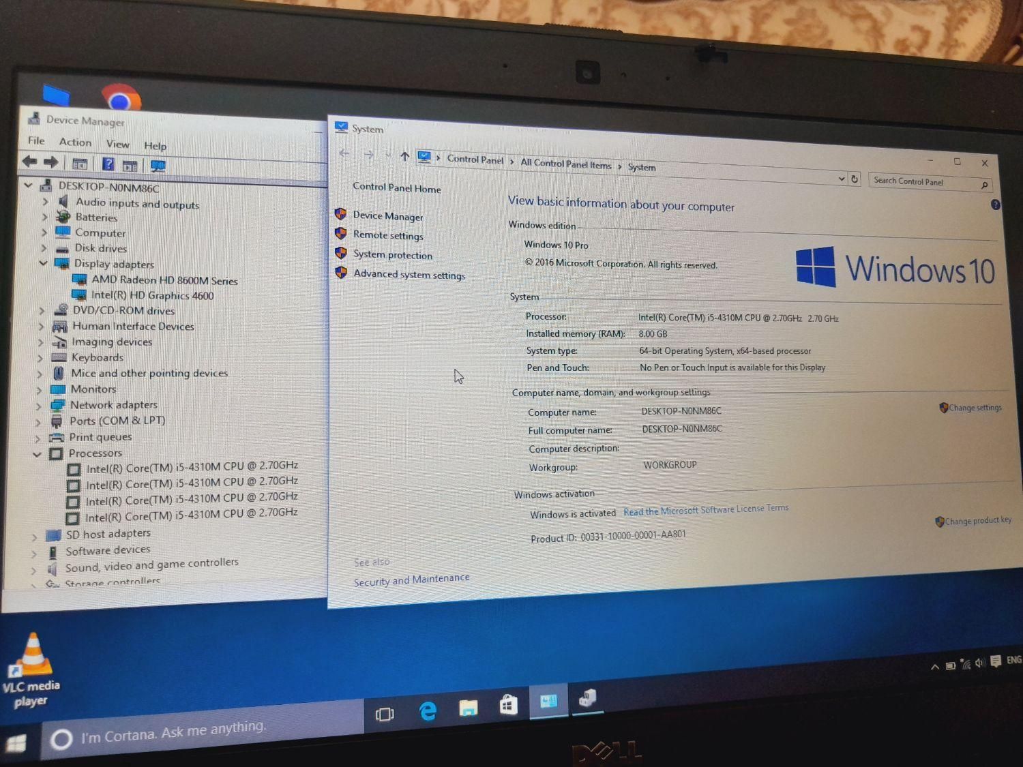Viewport: 1023px width, 767px height.
Task: Open Control Panel Home link
Action: (397, 187)
